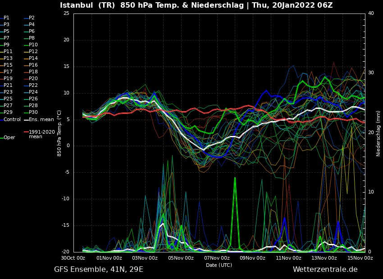Click the -20 temperature axis tick
Viewport: 383px width, 279px height.
click(66, 252)
